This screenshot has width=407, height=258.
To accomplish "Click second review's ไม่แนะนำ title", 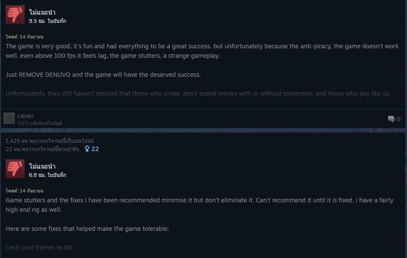I will pos(42,166).
